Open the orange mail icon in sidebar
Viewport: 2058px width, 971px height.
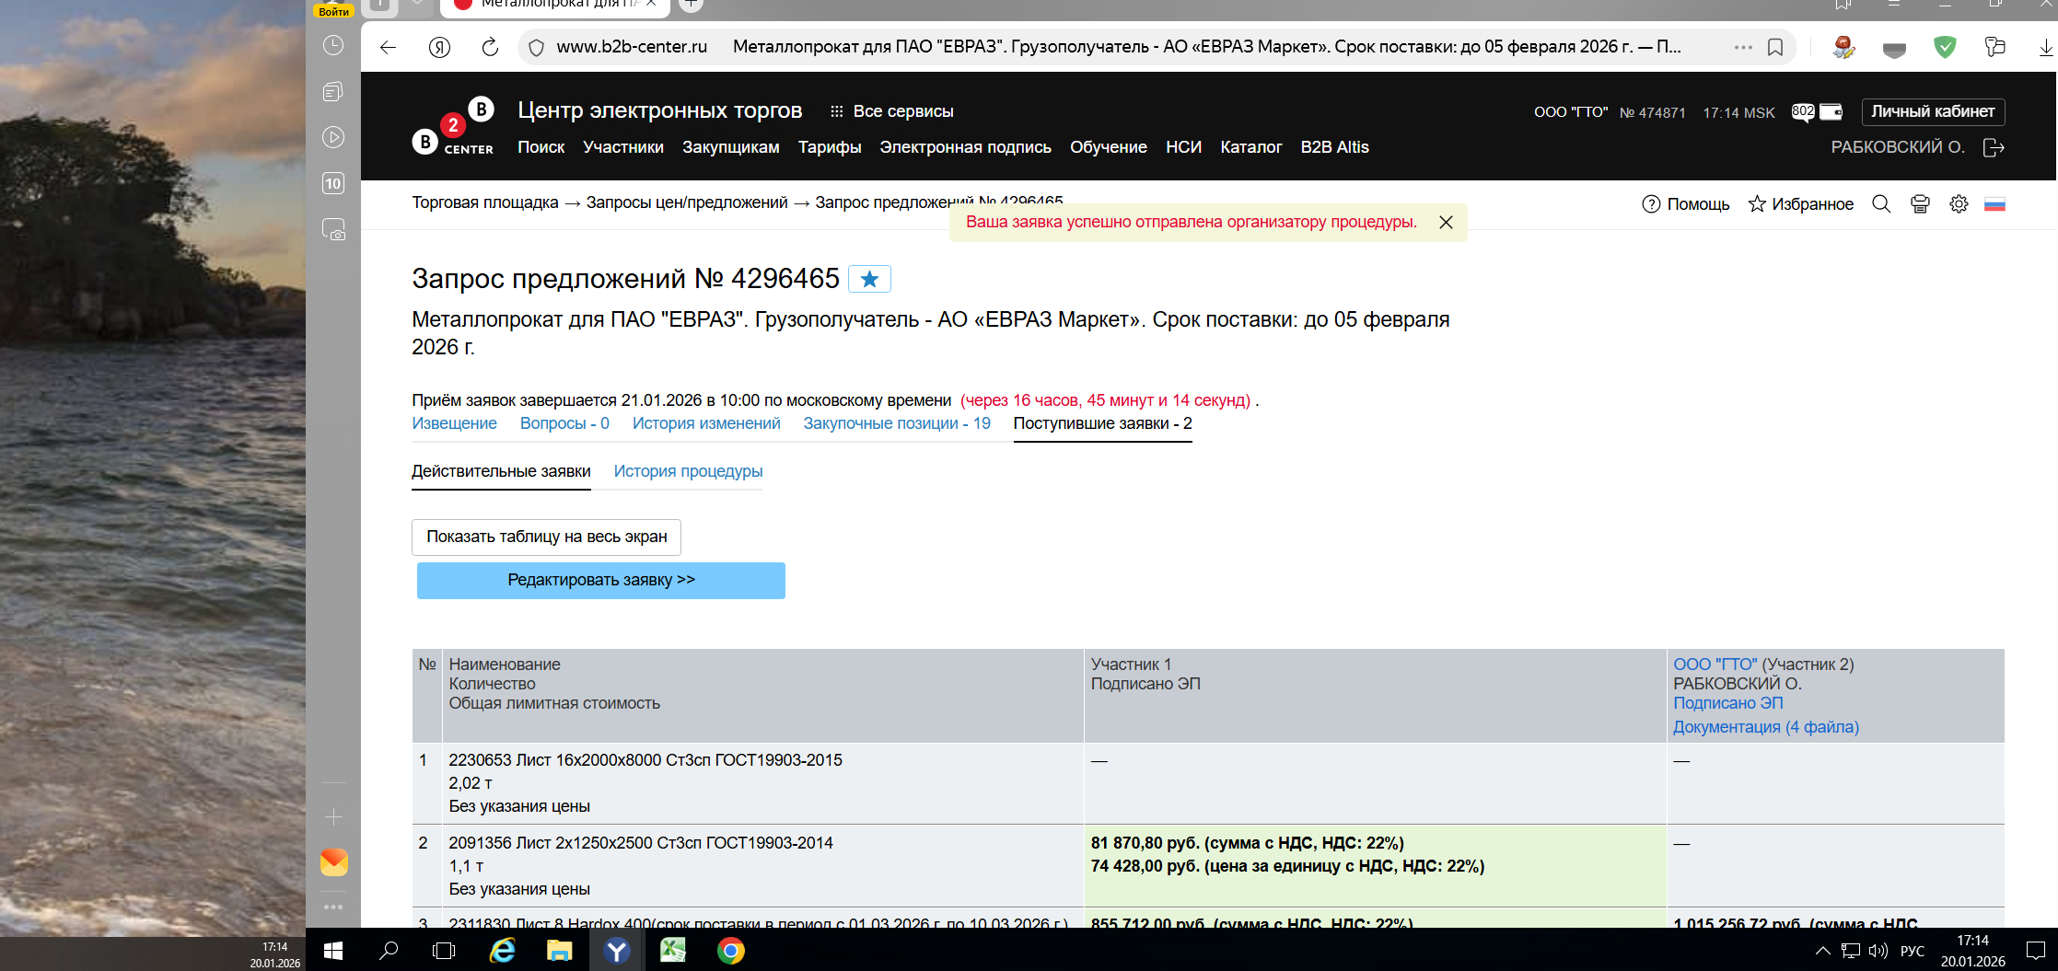[x=333, y=862]
